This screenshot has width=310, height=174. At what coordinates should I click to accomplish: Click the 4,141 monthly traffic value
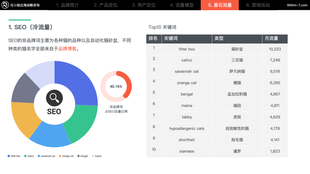point(275,140)
